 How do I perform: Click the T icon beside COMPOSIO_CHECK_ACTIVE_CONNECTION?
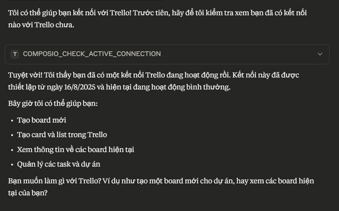(x=15, y=54)
